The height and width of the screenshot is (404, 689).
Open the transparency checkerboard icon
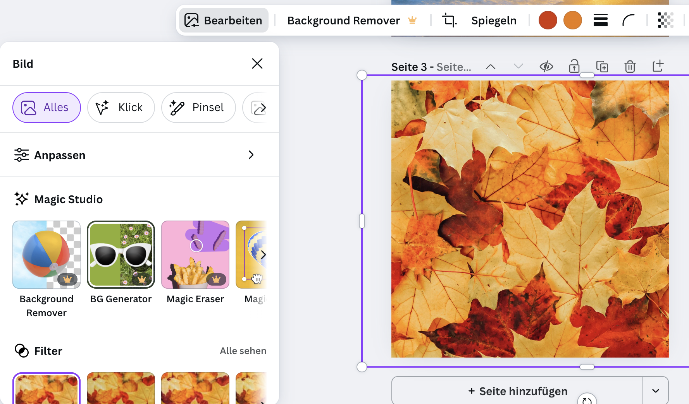click(x=665, y=20)
